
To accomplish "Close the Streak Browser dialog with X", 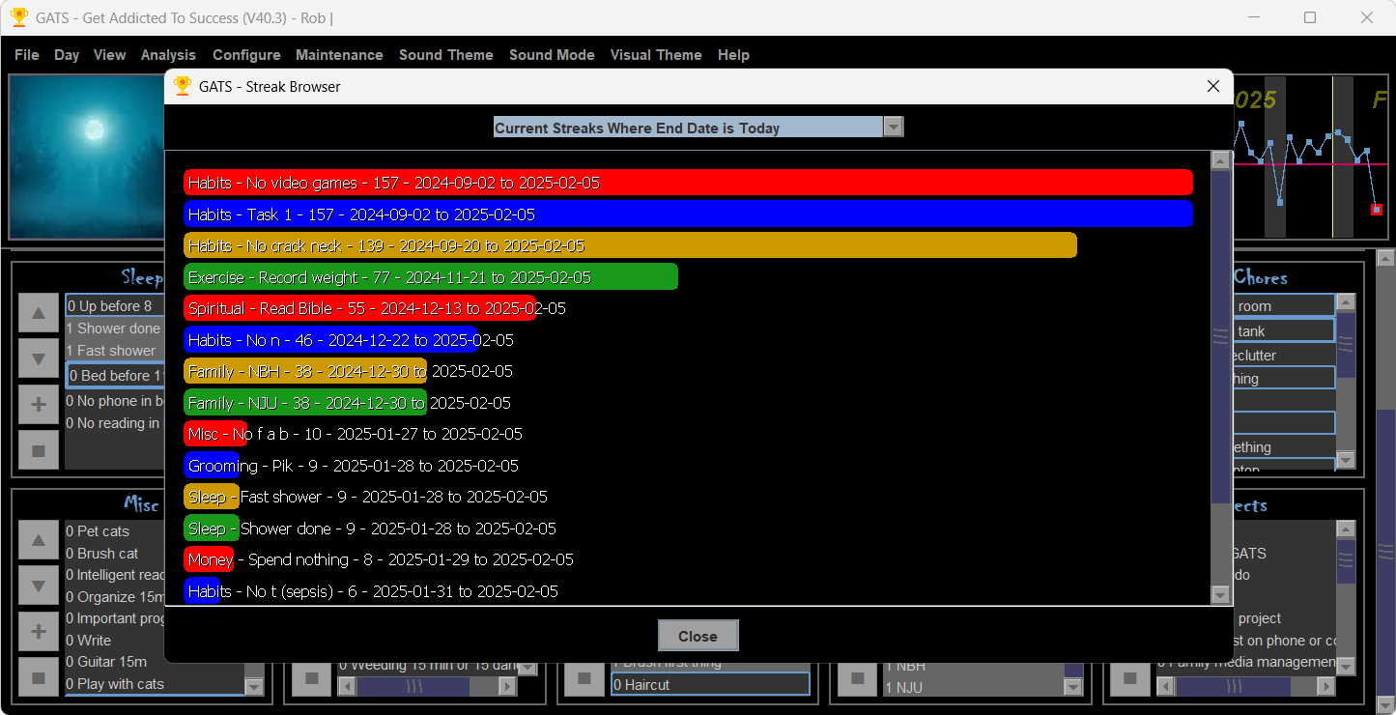I will click(x=1213, y=86).
